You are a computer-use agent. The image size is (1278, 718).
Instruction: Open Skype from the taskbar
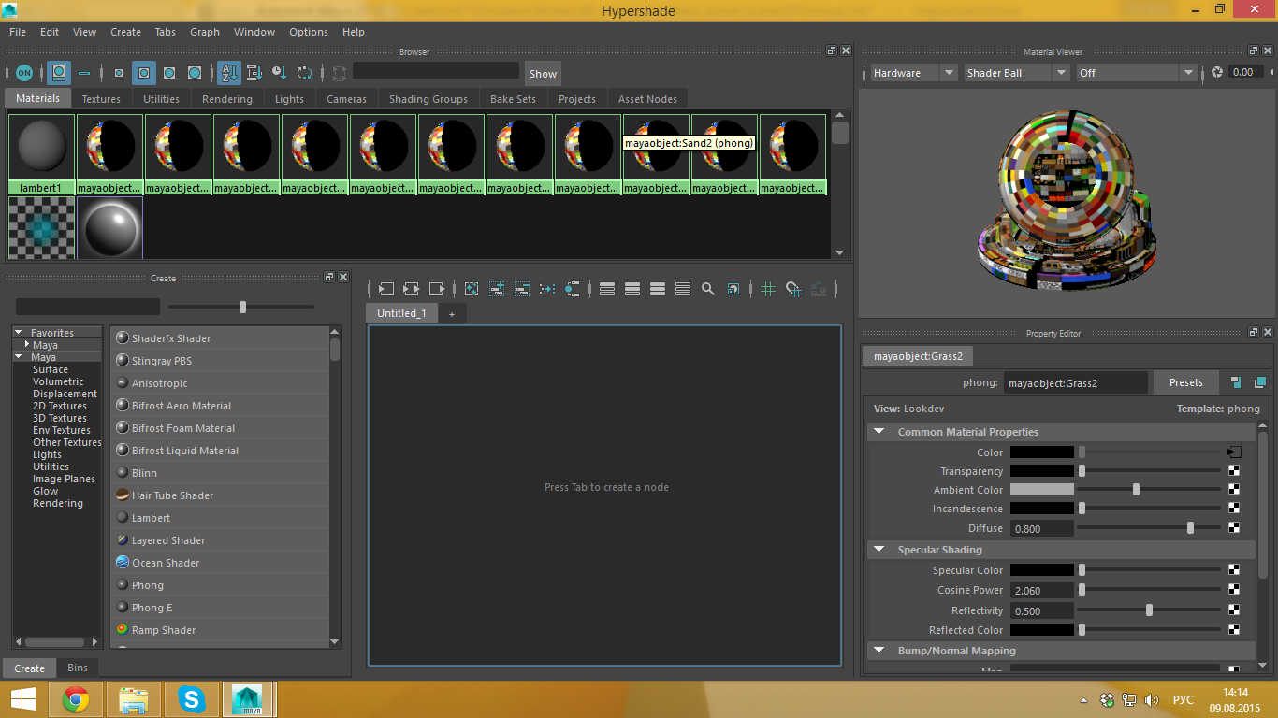click(x=192, y=698)
